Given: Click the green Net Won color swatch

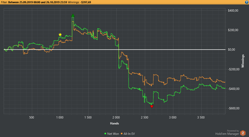Looking at the screenshot, I should point(105,134).
